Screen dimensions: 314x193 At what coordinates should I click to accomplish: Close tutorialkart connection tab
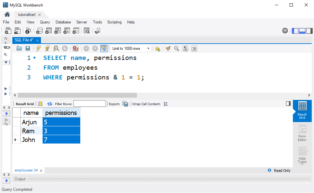[x=39, y=15]
